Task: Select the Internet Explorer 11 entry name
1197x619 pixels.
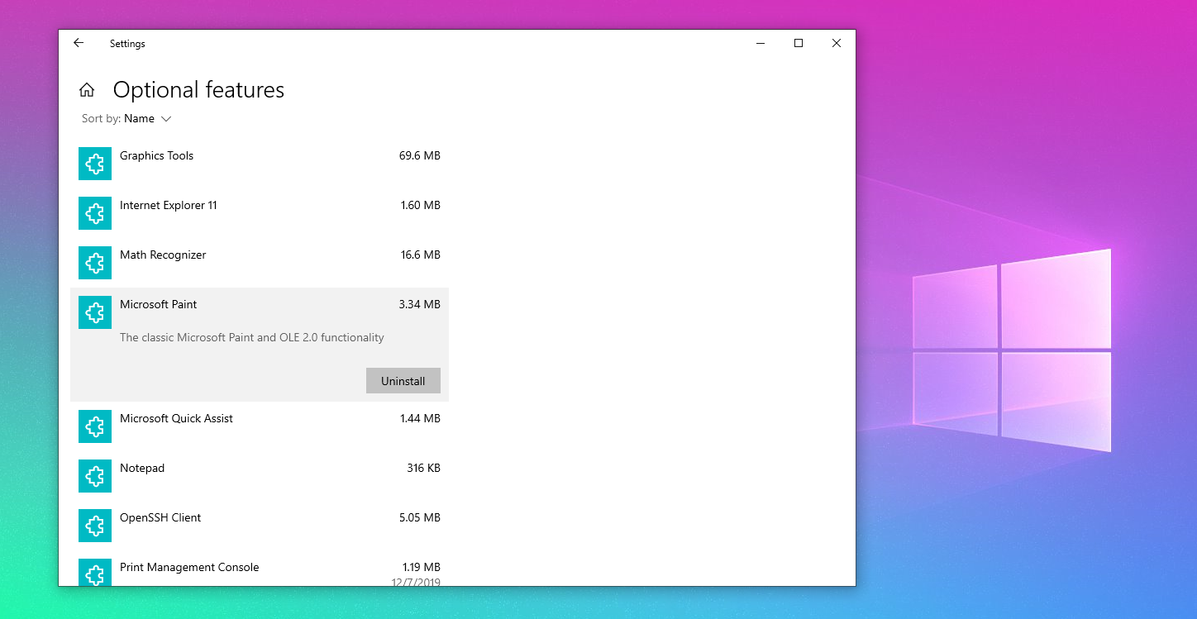Action: tap(169, 205)
